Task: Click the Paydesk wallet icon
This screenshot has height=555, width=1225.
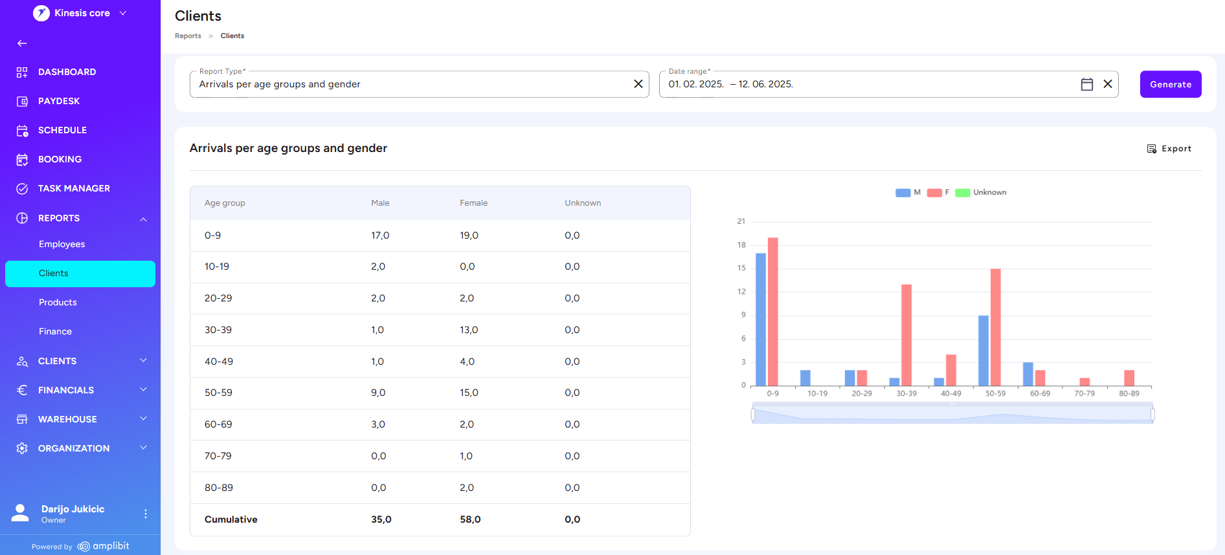Action: click(x=22, y=101)
